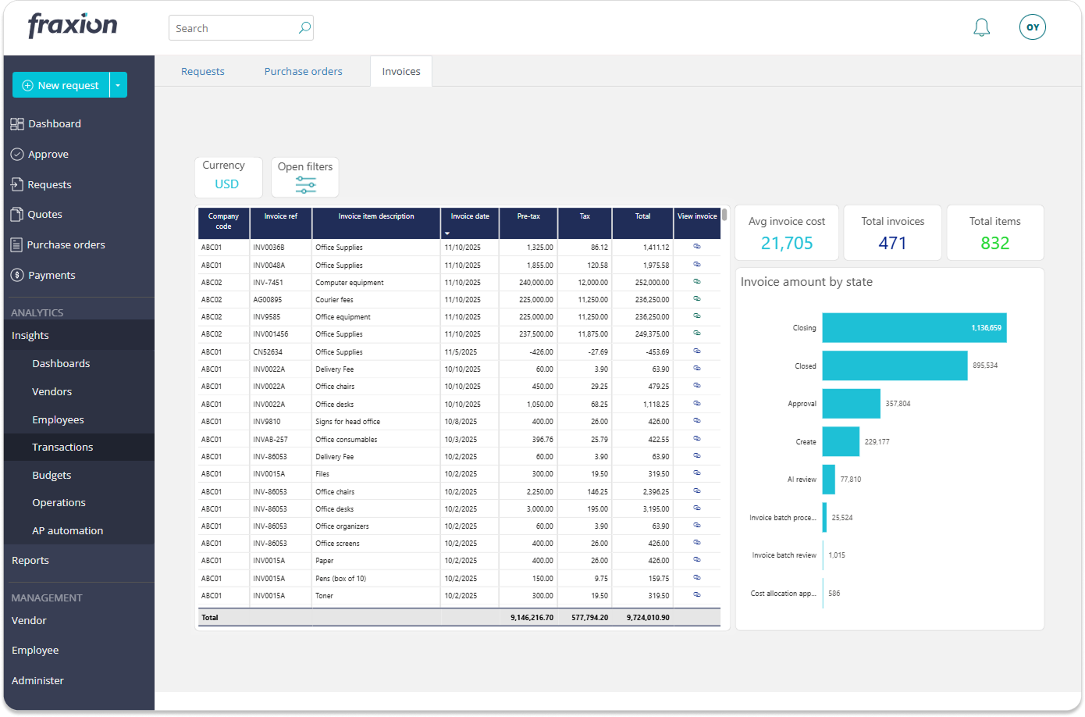1085x717 pixels.
Task: Click the OY user avatar
Action: click(x=1032, y=26)
